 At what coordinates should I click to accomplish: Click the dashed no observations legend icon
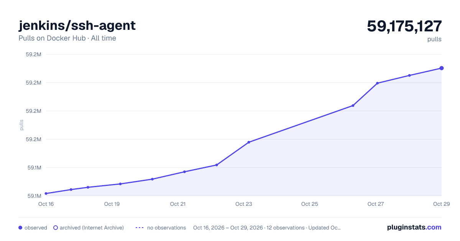[140, 228]
